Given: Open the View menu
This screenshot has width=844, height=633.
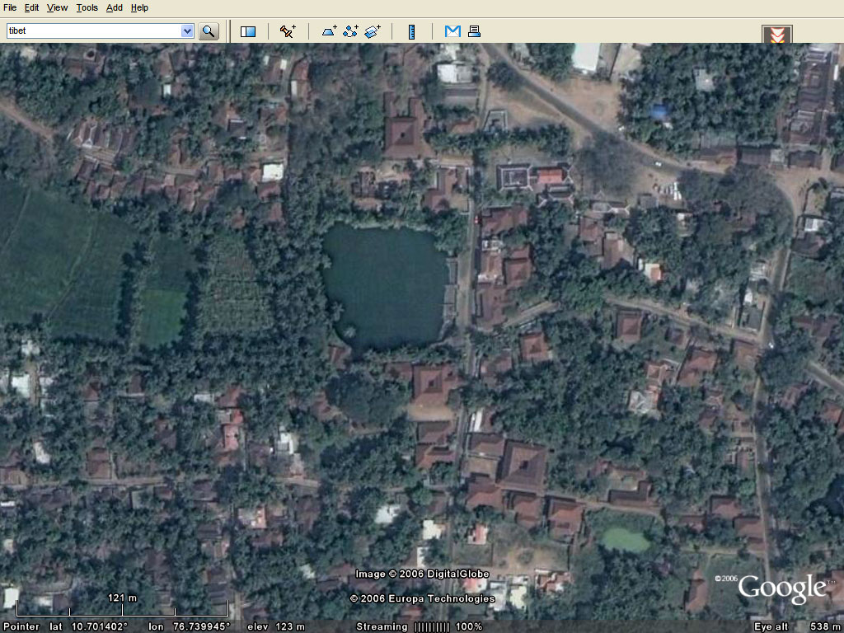Looking at the screenshot, I should pyautogui.click(x=57, y=7).
